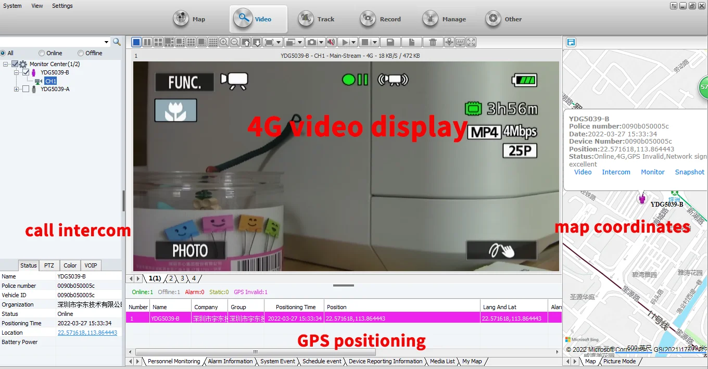Screen dimensions: 708x369
Task: Collapse the YDG5039-B tree node
Action: [x=17, y=72]
